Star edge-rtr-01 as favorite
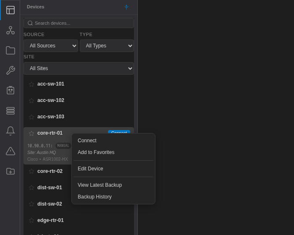Screen dimensions: 294x235 pos(31,220)
